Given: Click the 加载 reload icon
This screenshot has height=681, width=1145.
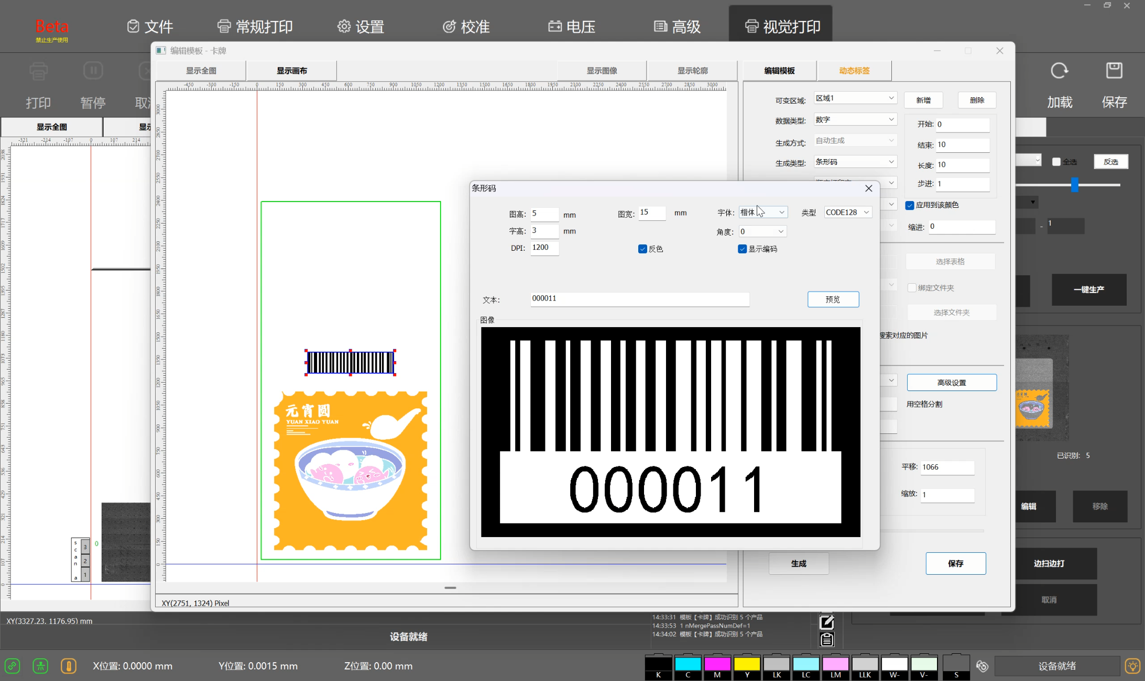Looking at the screenshot, I should (x=1060, y=71).
